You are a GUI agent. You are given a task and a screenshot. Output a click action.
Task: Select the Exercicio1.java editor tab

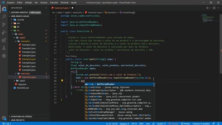coord(62,8)
